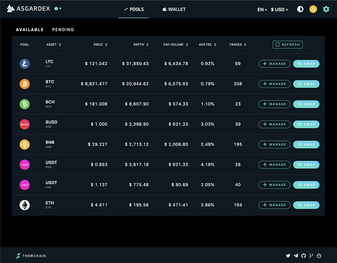Sort pools by 24H Volume column
This screenshot has height=263, width=337.
click(175, 45)
